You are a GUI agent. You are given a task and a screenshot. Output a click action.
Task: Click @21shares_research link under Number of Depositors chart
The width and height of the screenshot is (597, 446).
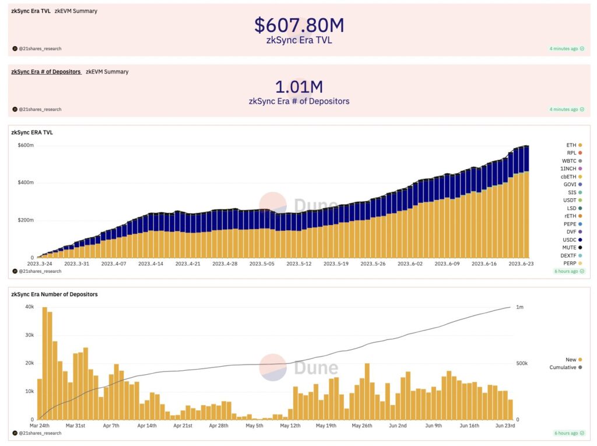coord(40,433)
